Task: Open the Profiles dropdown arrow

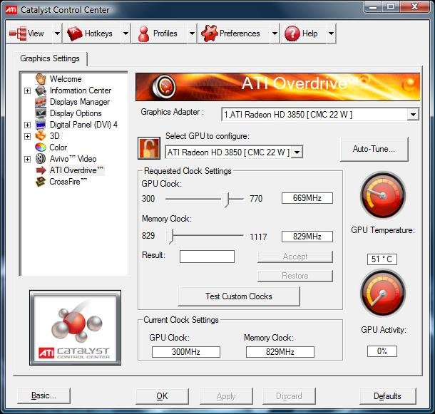Action: (192, 33)
